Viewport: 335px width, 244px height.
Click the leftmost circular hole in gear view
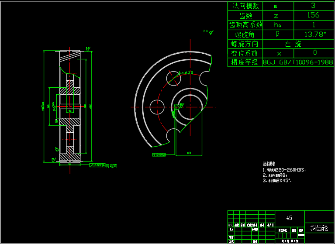tap(157, 107)
